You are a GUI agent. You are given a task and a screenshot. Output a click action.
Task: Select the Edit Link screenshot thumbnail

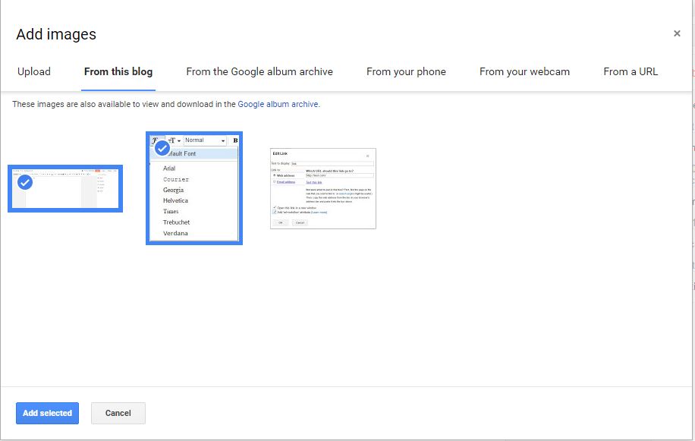pos(322,188)
